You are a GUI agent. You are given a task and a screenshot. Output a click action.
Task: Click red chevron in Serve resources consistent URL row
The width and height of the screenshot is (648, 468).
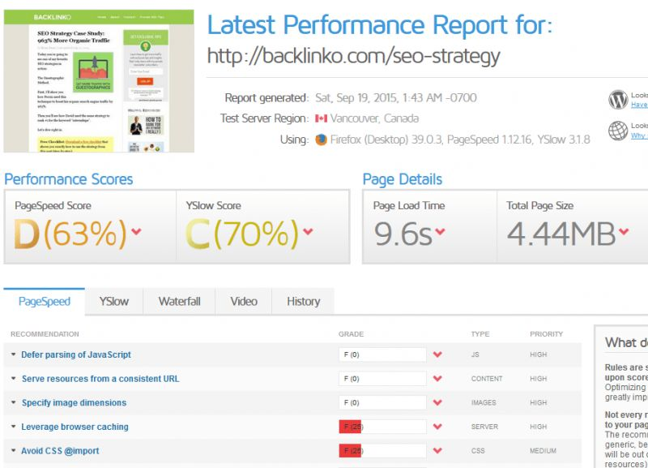pos(437,379)
